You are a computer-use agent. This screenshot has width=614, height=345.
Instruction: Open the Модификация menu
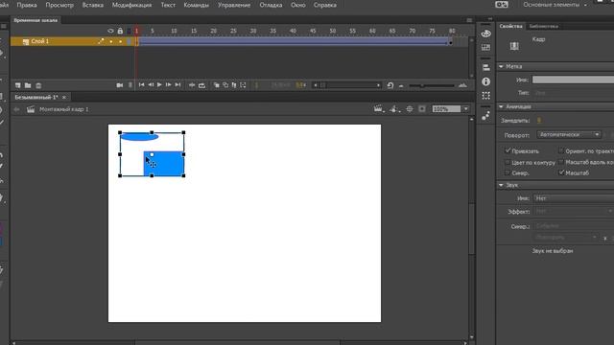(131, 5)
